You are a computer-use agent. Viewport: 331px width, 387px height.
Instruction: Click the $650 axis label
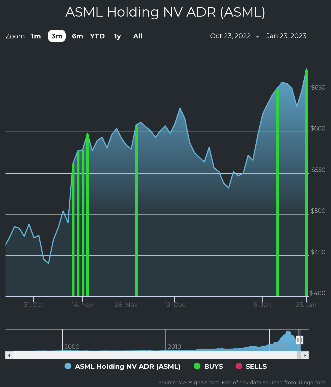318,87
